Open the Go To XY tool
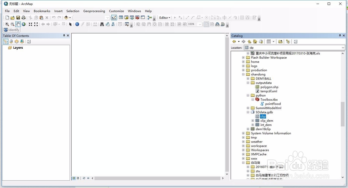The width and height of the screenshot is (348, 188). [x=113, y=24]
